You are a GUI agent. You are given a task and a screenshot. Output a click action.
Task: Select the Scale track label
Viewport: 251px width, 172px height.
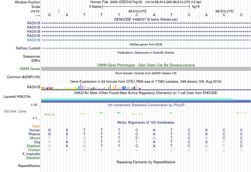tap(36, 7)
